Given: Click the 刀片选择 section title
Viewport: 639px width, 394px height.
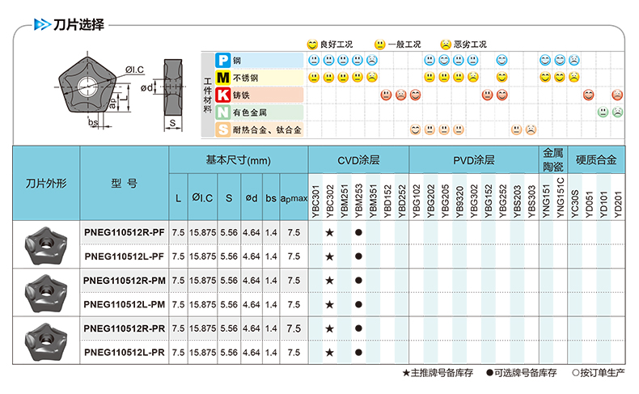Looking at the screenshot, I should (x=78, y=24).
